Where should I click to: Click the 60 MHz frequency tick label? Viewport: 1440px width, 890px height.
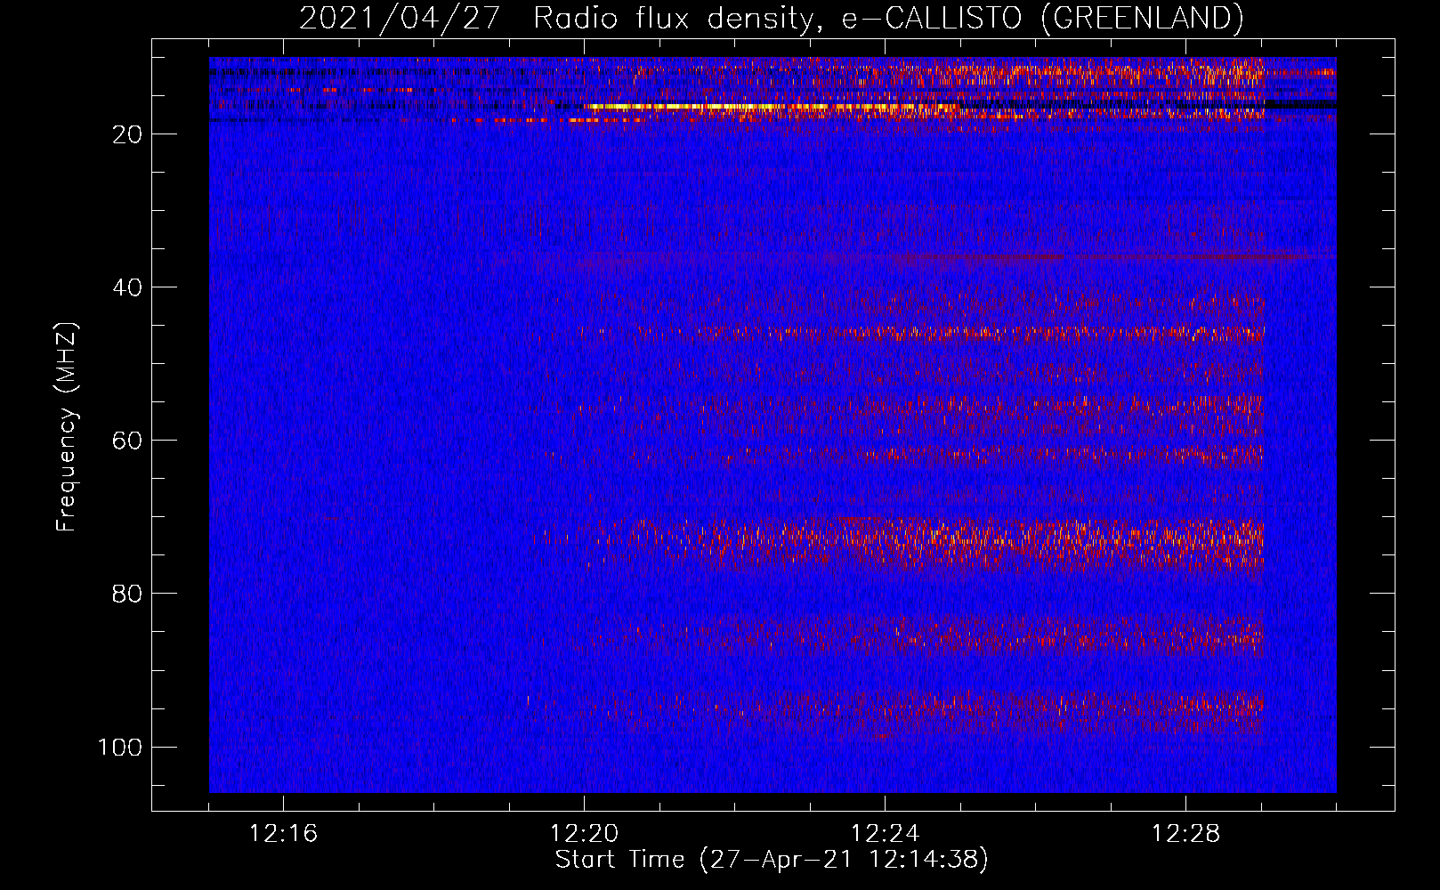(x=127, y=441)
